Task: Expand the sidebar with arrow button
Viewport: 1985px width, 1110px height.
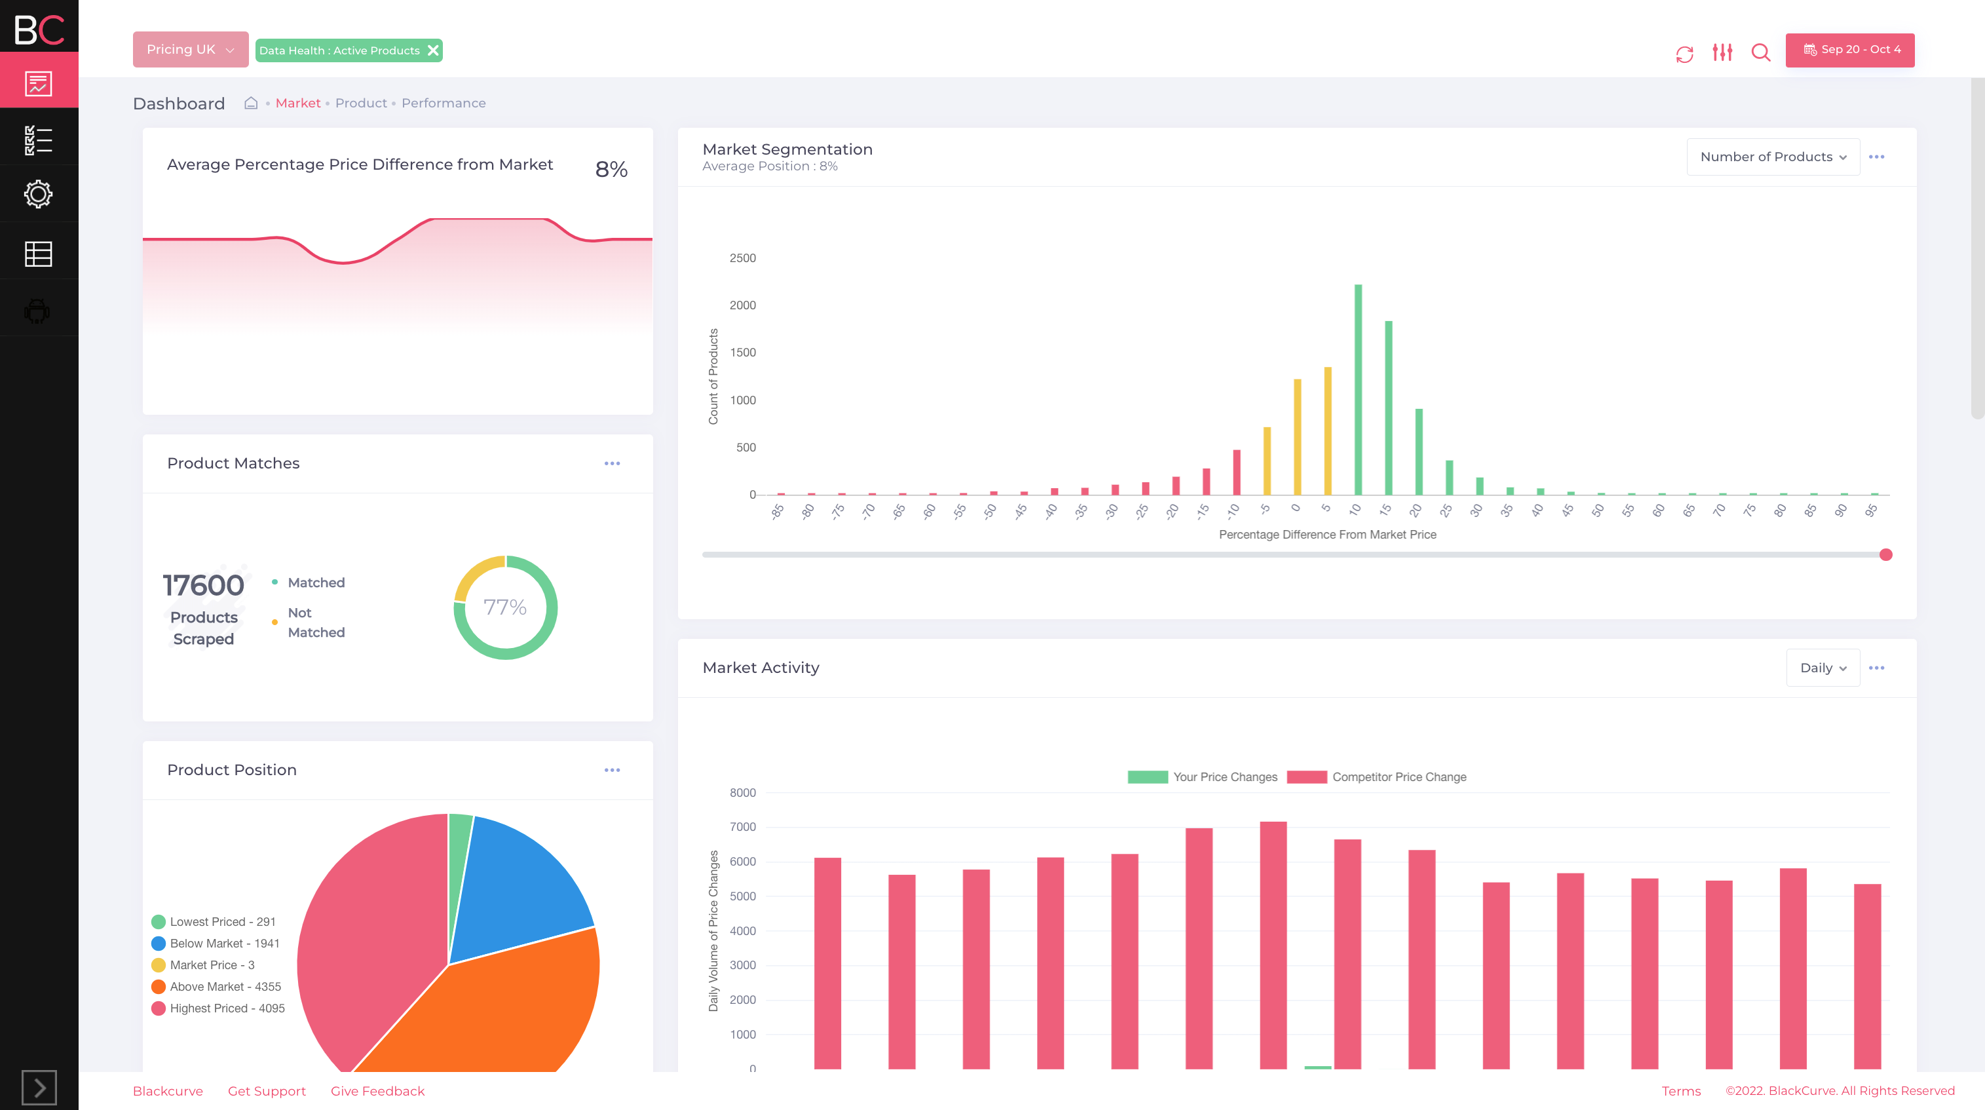Action: click(39, 1088)
